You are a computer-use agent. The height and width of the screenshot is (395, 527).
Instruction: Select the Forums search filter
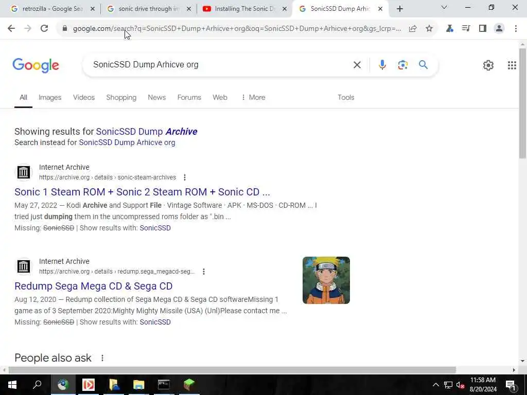tap(189, 97)
